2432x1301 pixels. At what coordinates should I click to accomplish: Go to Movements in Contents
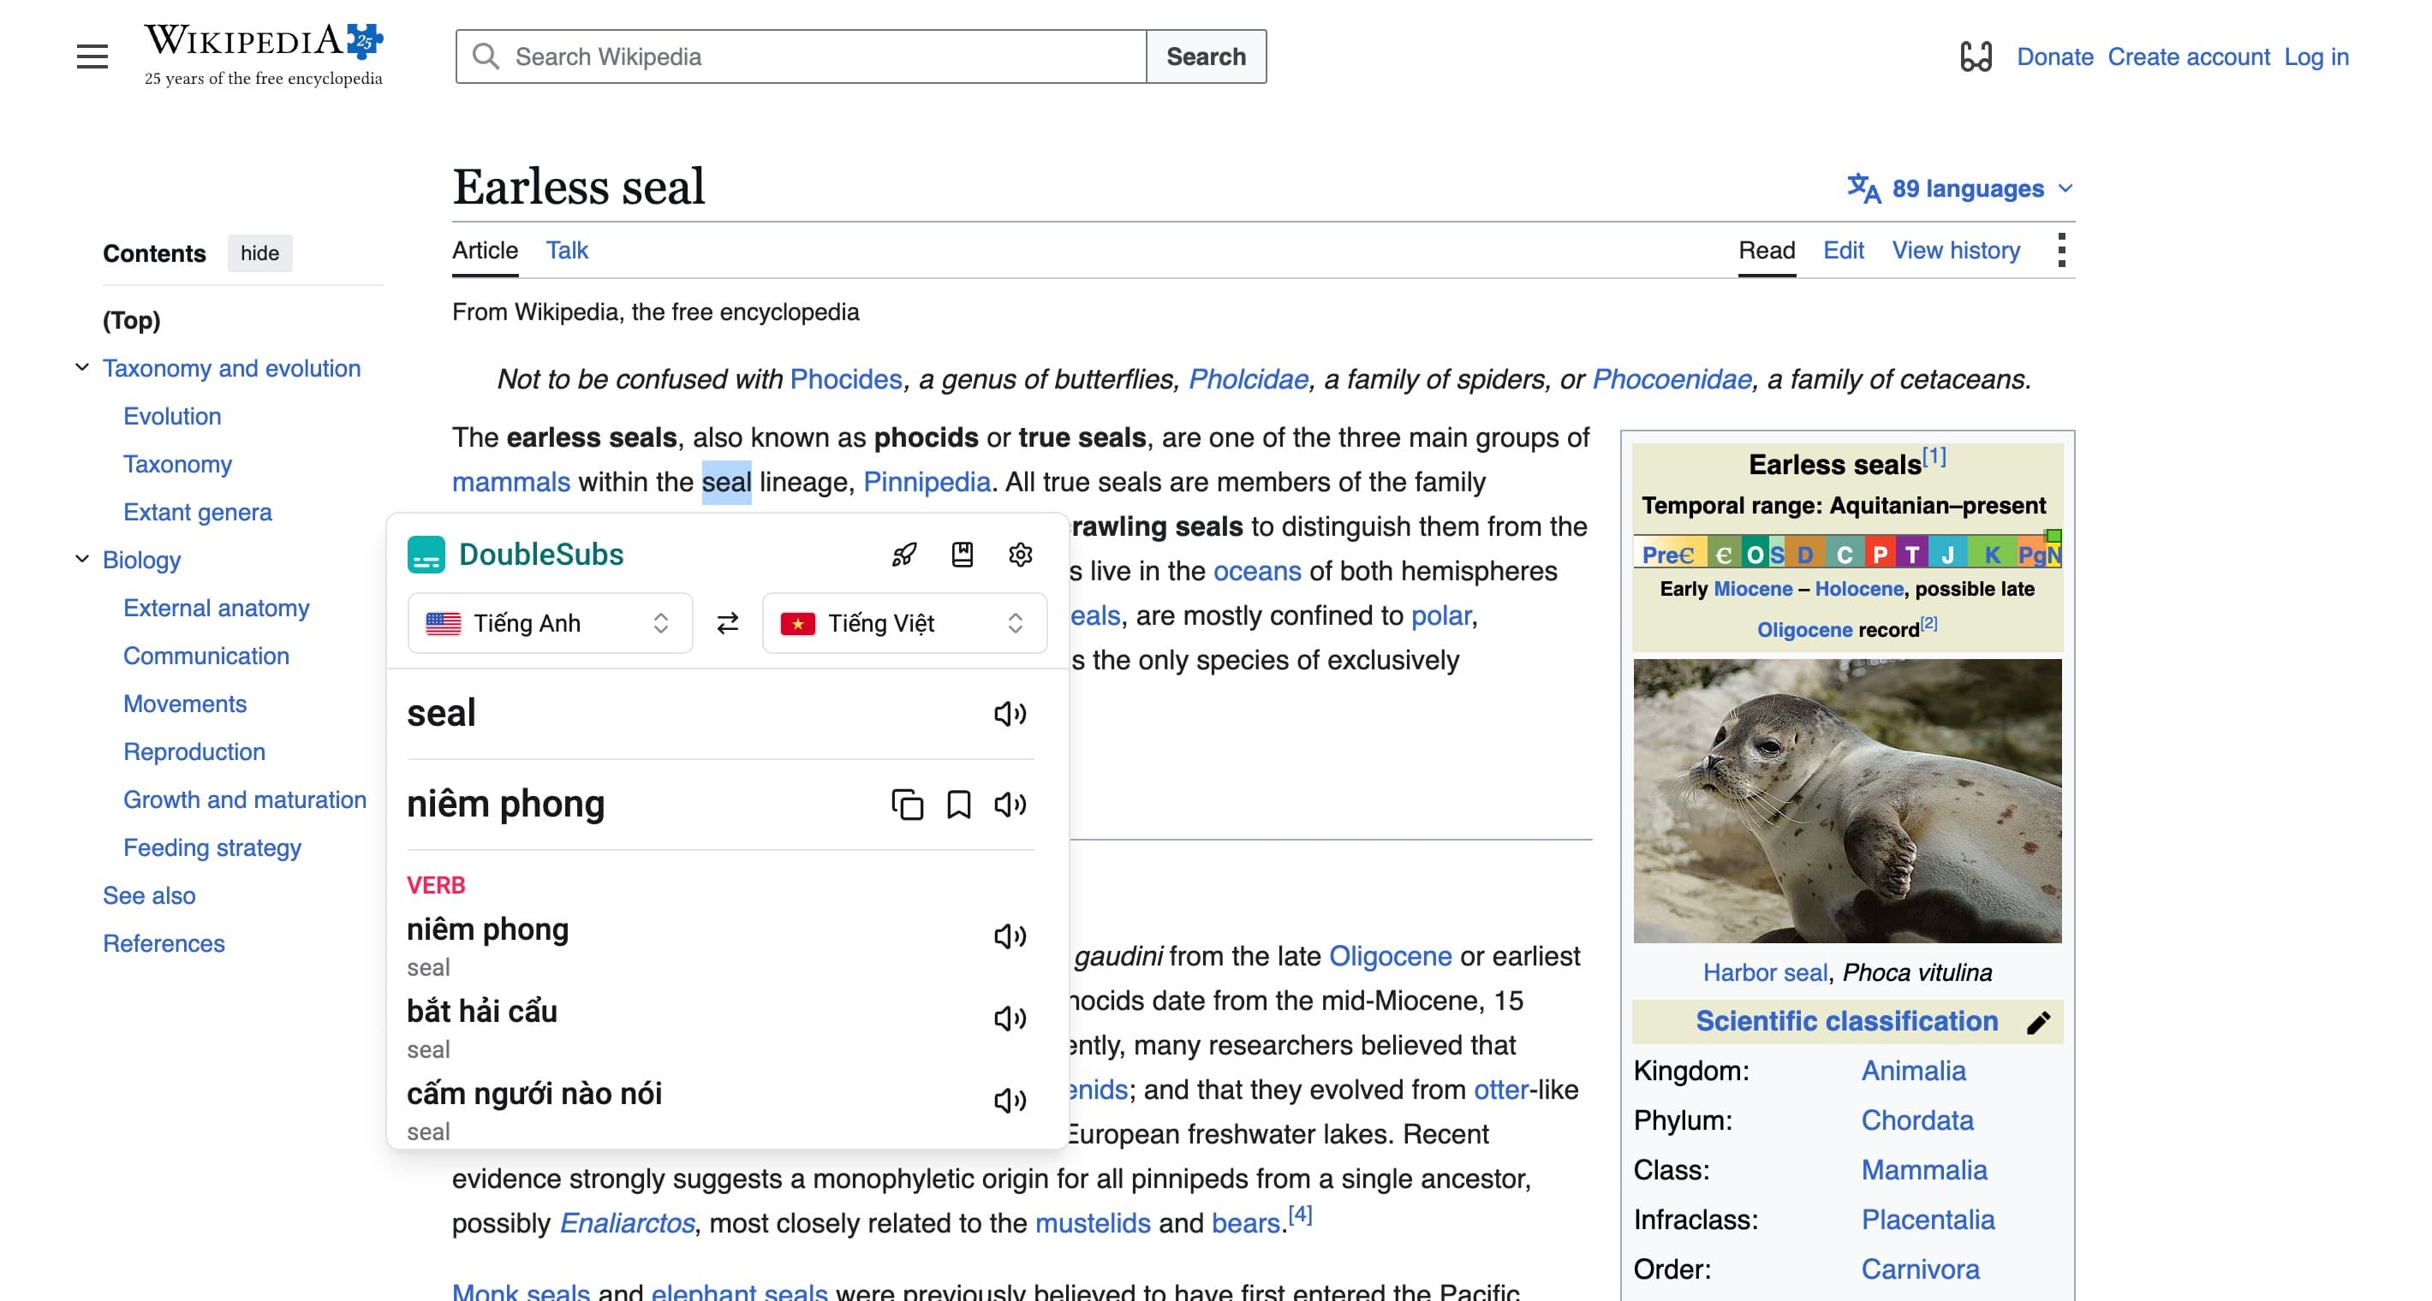click(x=185, y=704)
